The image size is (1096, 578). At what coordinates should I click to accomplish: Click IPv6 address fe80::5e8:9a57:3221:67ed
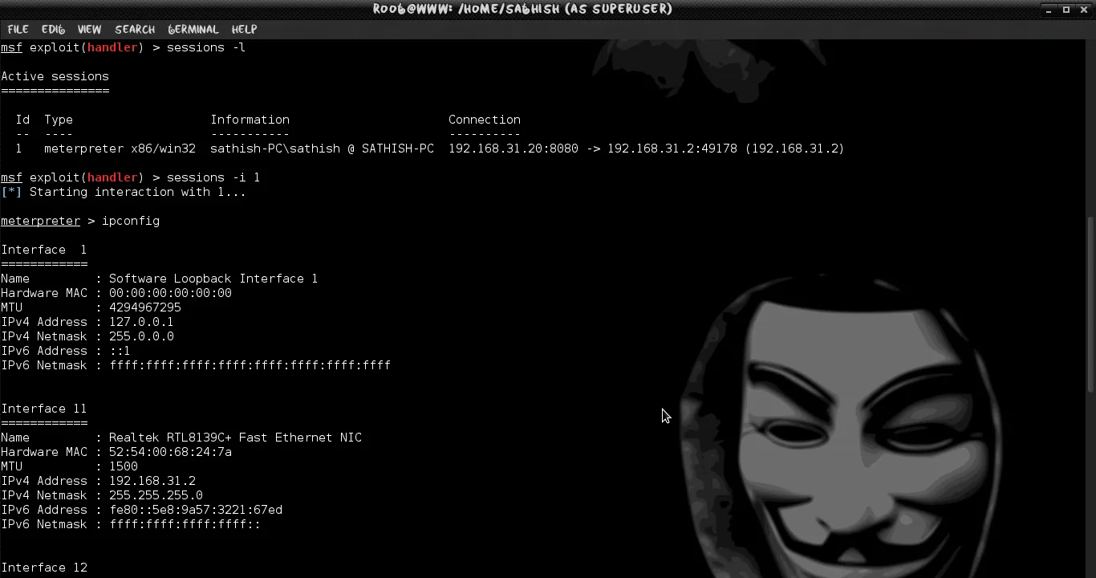coord(196,510)
